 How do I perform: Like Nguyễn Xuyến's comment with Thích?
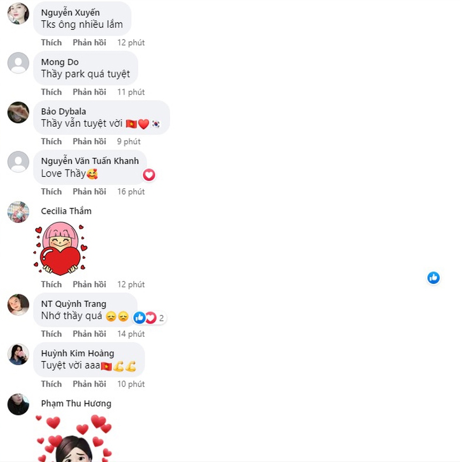click(51, 42)
